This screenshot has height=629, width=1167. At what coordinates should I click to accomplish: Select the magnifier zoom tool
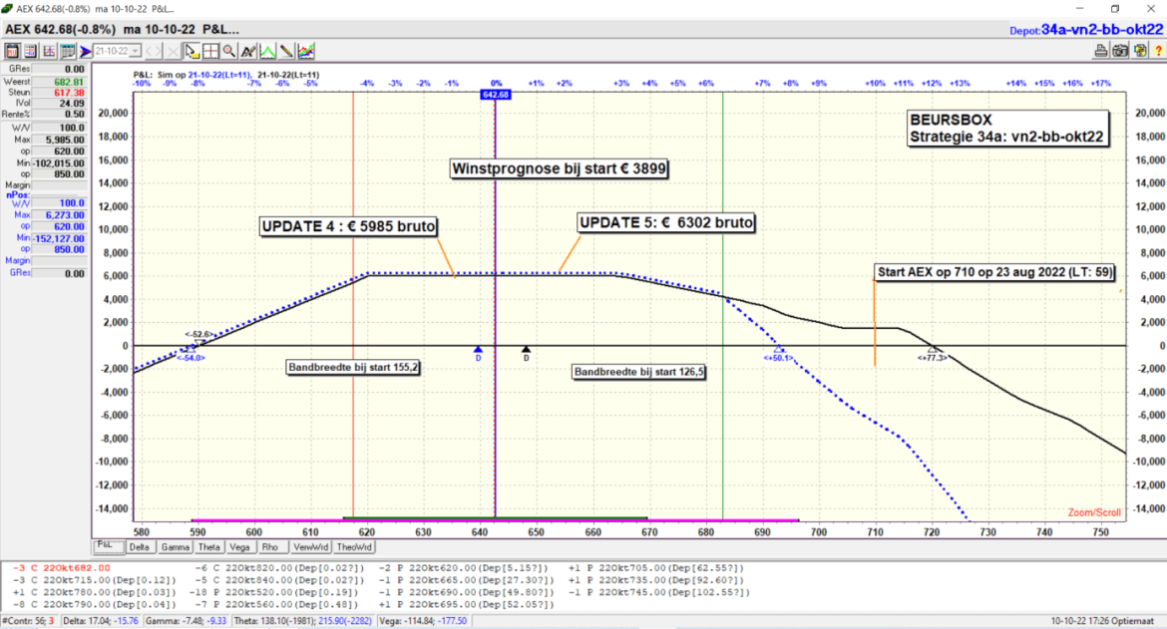[229, 51]
